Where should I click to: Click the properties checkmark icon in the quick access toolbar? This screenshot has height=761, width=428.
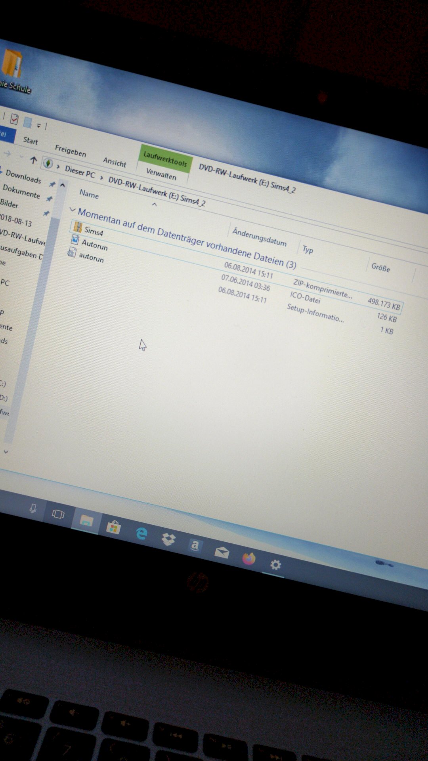14,119
